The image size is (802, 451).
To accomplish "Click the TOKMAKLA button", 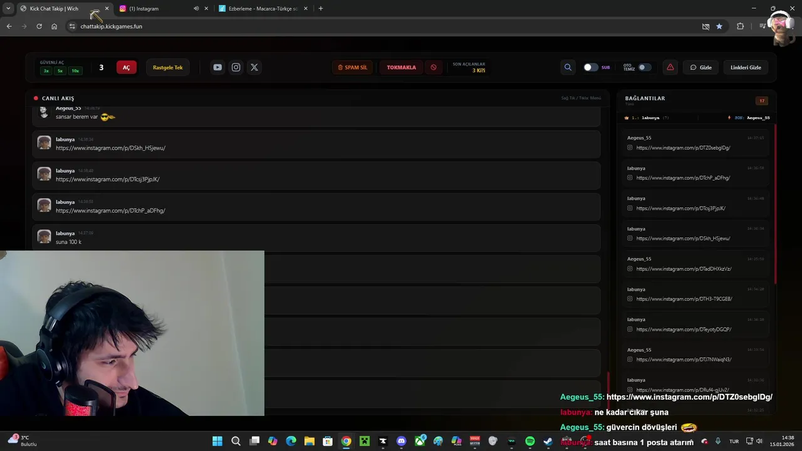I will pyautogui.click(x=401, y=67).
